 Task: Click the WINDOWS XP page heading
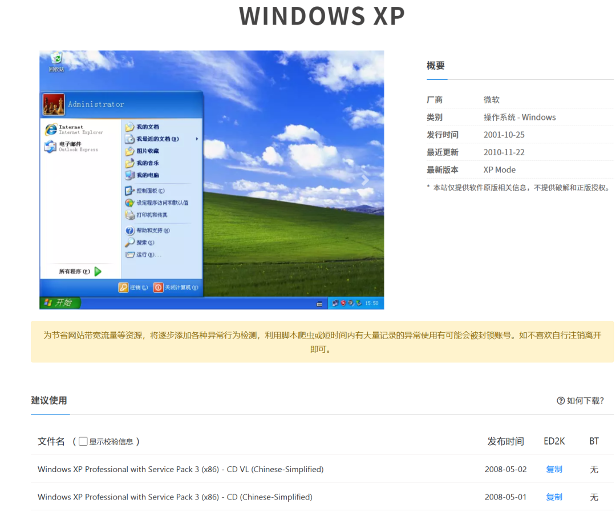click(x=322, y=16)
